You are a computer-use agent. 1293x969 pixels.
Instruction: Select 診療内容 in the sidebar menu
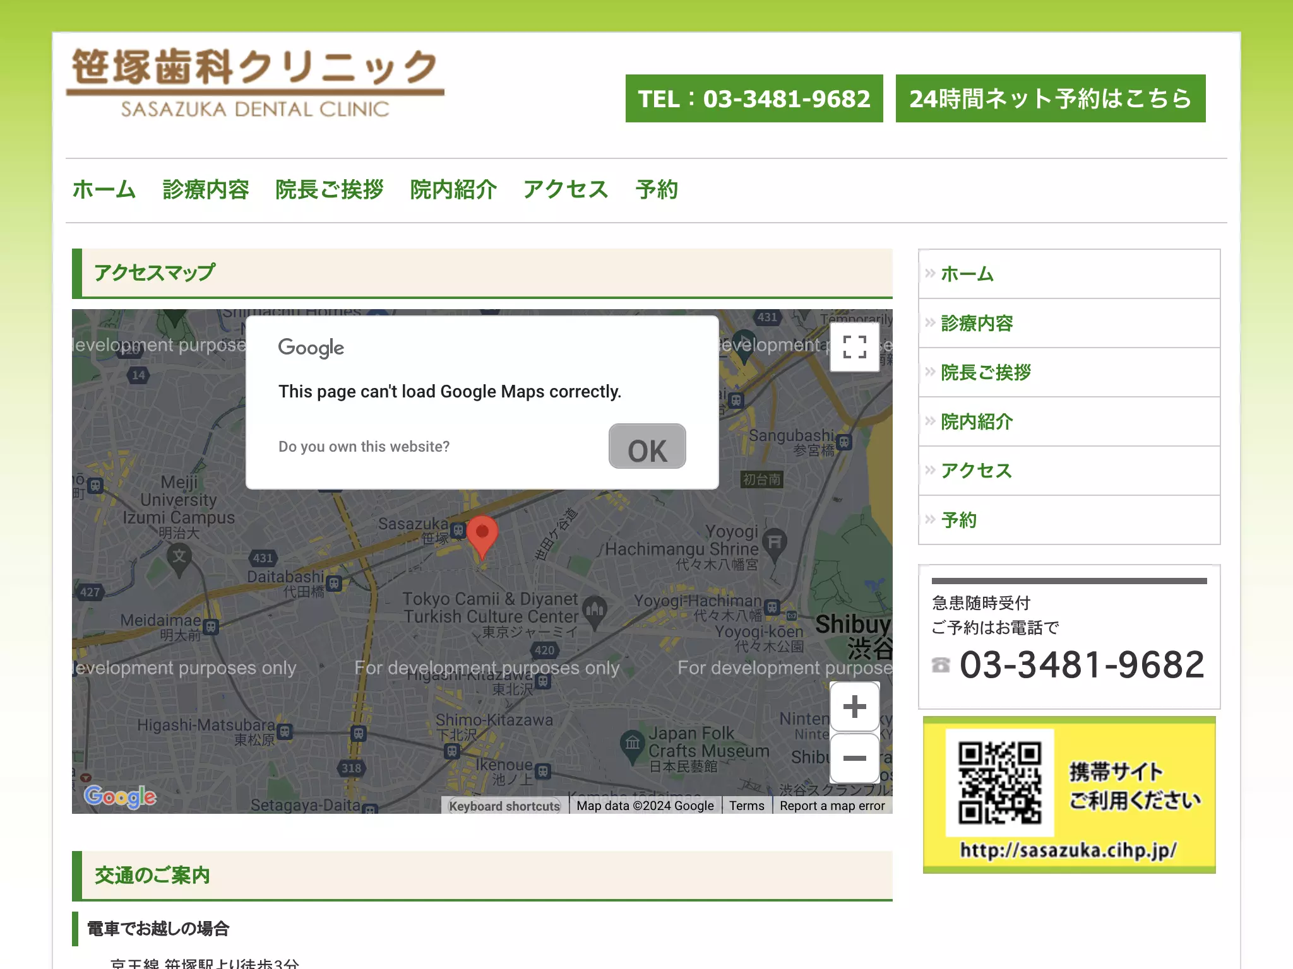point(1069,323)
